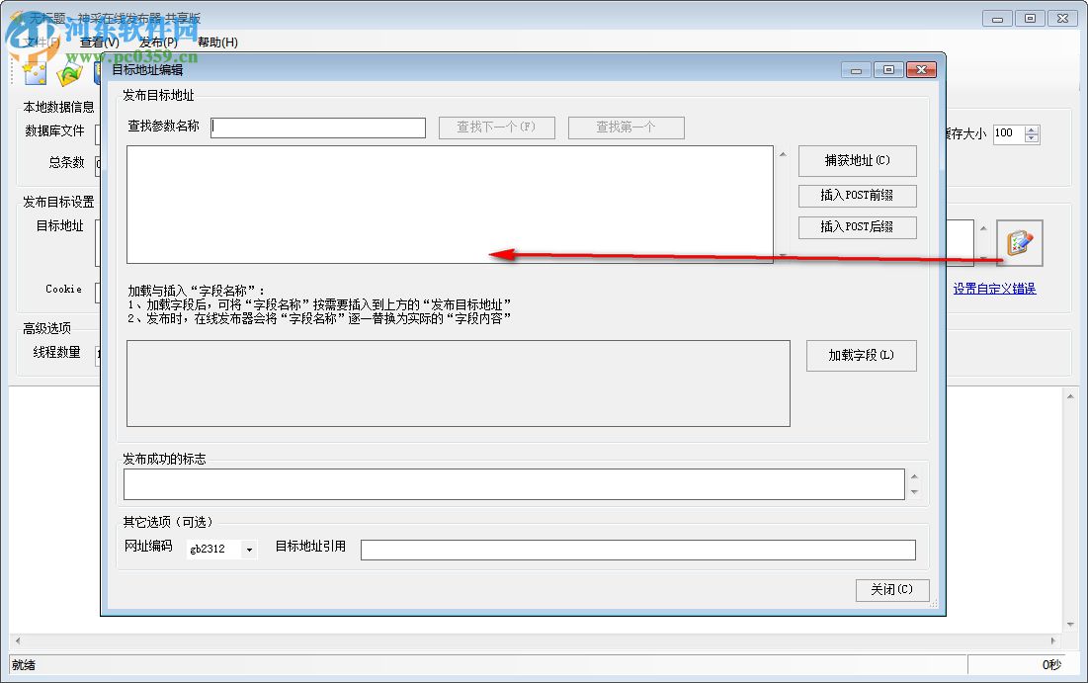The width and height of the screenshot is (1088, 683).
Task: Click scroll left arrow of main window horizontal scrollbar
Action: [18, 640]
